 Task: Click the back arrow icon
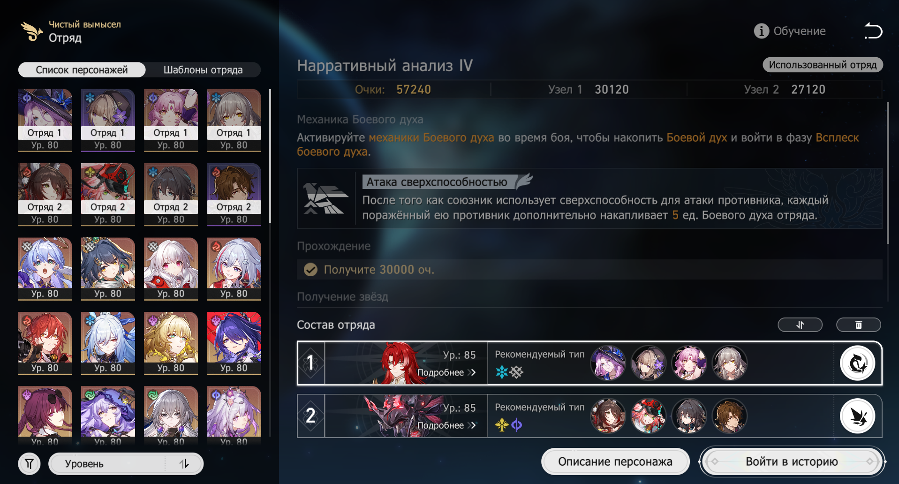[x=873, y=31]
